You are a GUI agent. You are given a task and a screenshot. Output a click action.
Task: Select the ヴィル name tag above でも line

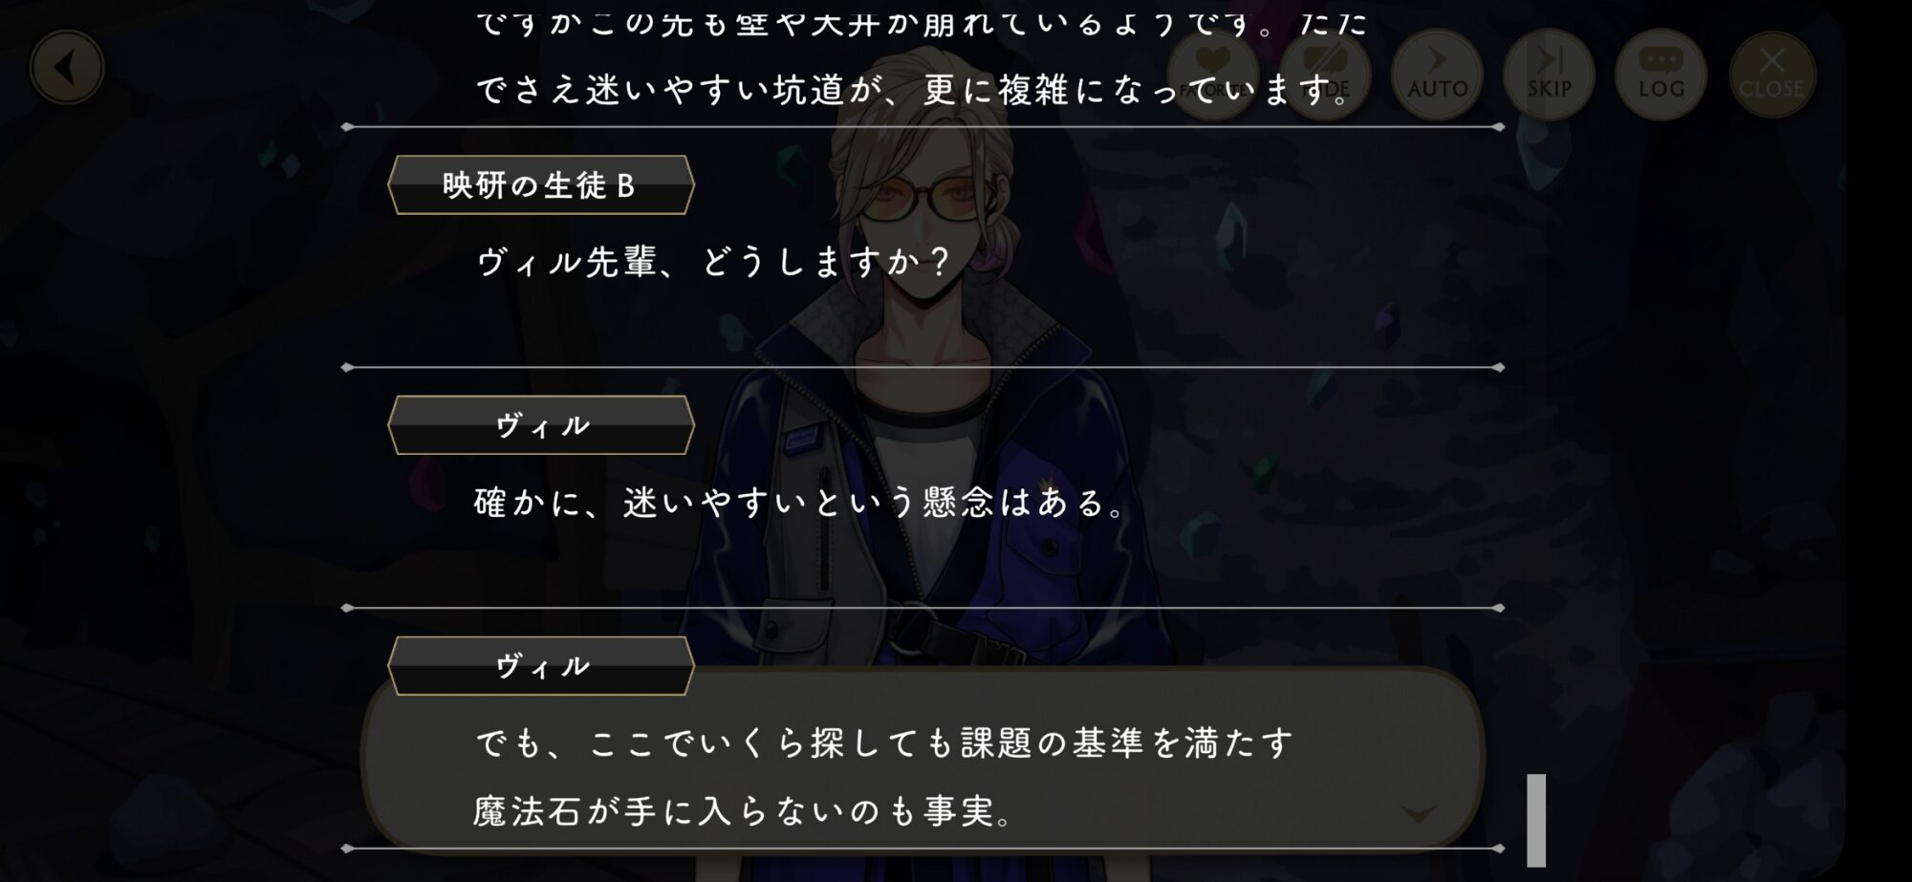tap(541, 666)
